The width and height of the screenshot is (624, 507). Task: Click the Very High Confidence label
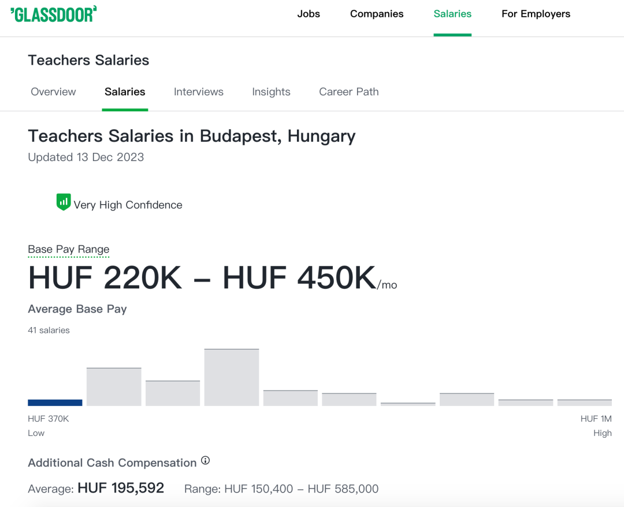[128, 205]
